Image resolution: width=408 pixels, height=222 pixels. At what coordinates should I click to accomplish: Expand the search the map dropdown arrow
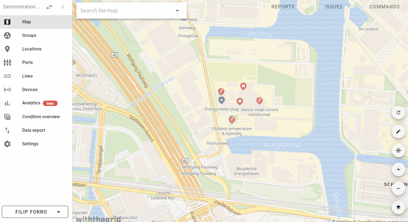pos(177,11)
